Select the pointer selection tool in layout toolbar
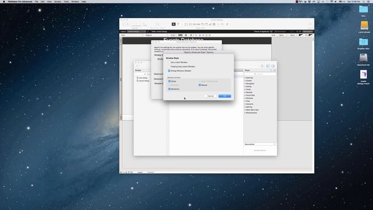The height and width of the screenshot is (210, 373). pyautogui.click(x=174, y=24)
